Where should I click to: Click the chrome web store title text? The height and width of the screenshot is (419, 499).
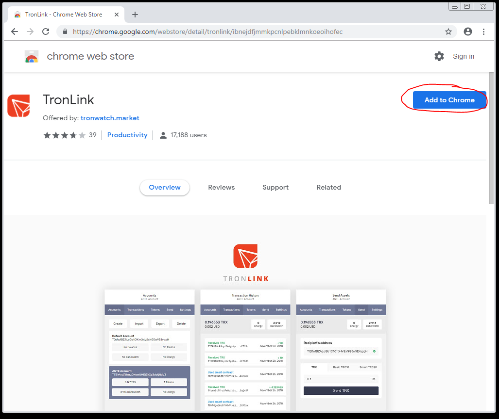pos(90,56)
